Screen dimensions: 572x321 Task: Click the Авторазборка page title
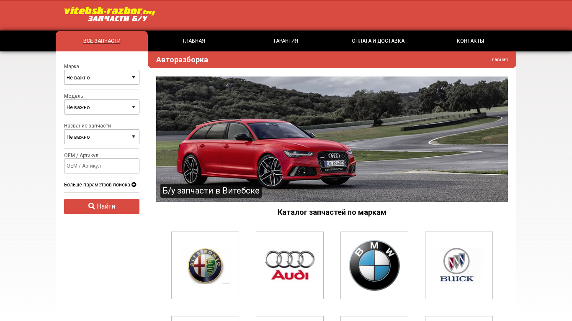click(182, 60)
